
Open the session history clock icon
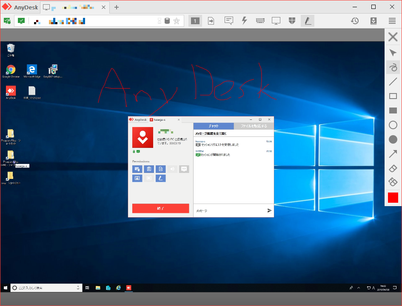[355, 21]
